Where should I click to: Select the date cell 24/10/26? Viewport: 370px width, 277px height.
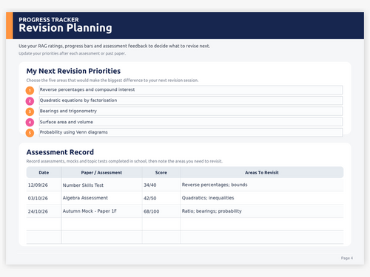click(x=44, y=211)
